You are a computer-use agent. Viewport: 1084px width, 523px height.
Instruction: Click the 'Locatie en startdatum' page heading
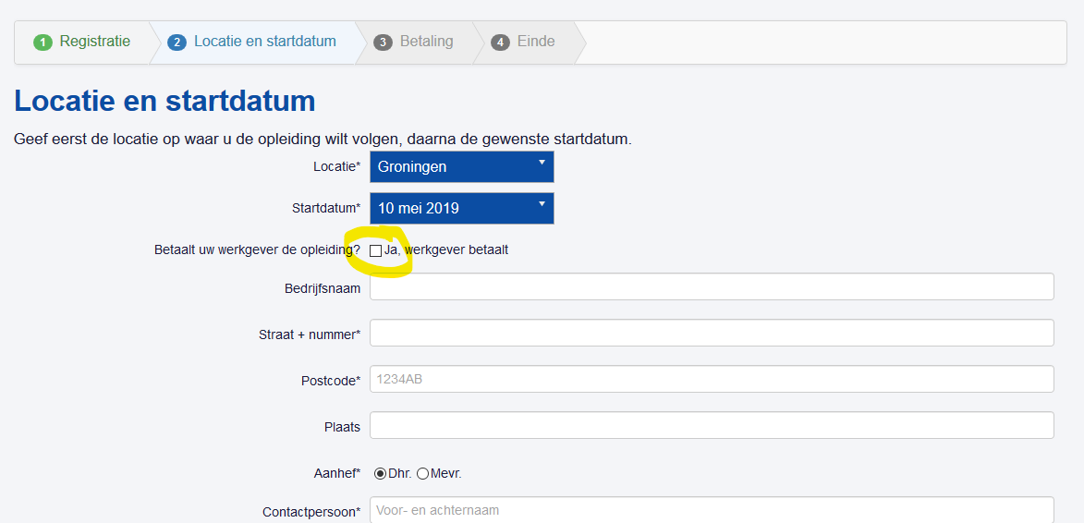click(x=164, y=101)
